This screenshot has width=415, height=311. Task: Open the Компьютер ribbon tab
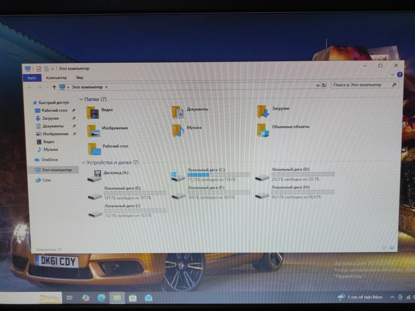pyautogui.click(x=56, y=78)
